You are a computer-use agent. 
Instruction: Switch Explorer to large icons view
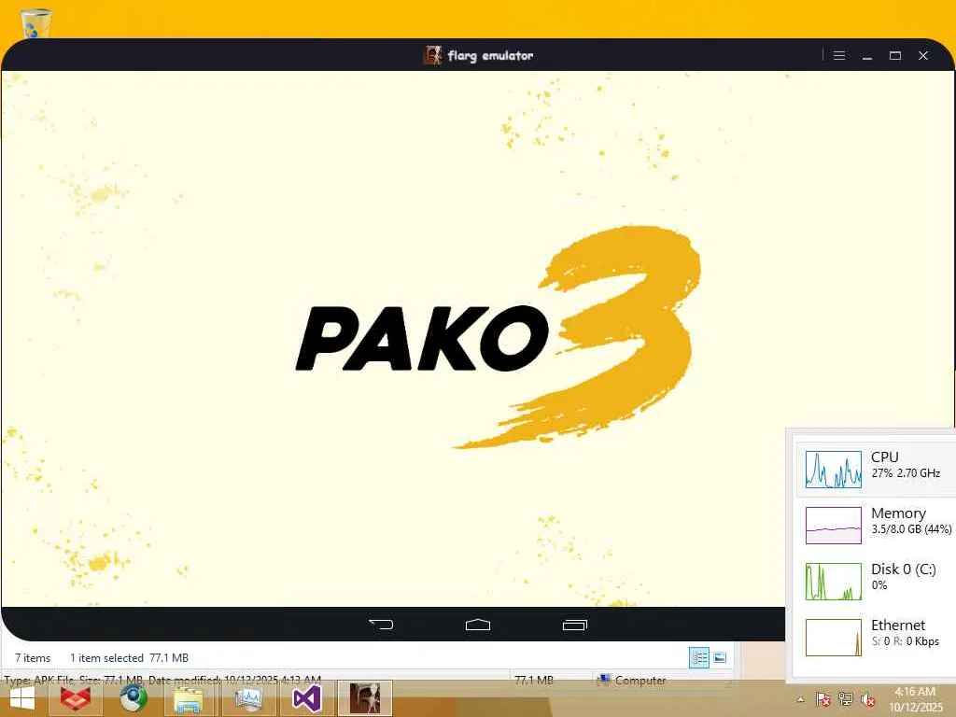tap(720, 658)
